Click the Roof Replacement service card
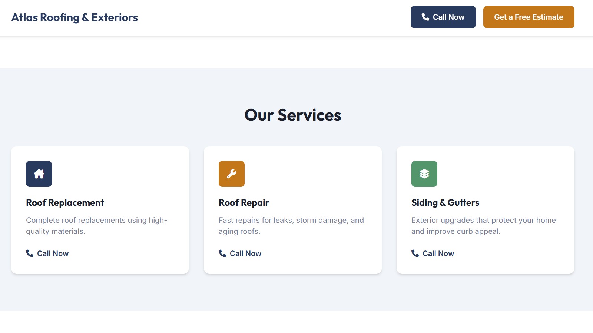This screenshot has height=333, width=593. [x=100, y=209]
